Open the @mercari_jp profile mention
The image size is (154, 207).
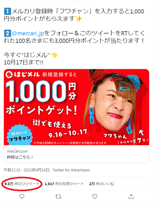click(28, 33)
